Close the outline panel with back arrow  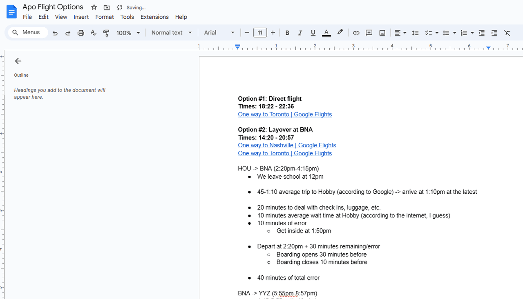pyautogui.click(x=18, y=61)
